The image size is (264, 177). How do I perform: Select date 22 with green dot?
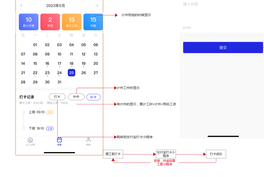tap(35, 73)
